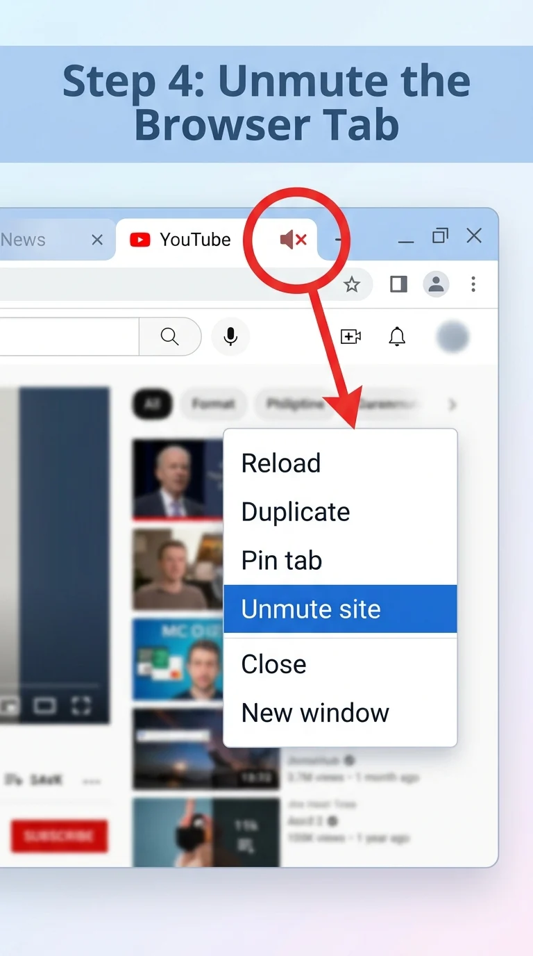
Task: Open the thumbnail of hand holding camera
Action: [x=205, y=832]
